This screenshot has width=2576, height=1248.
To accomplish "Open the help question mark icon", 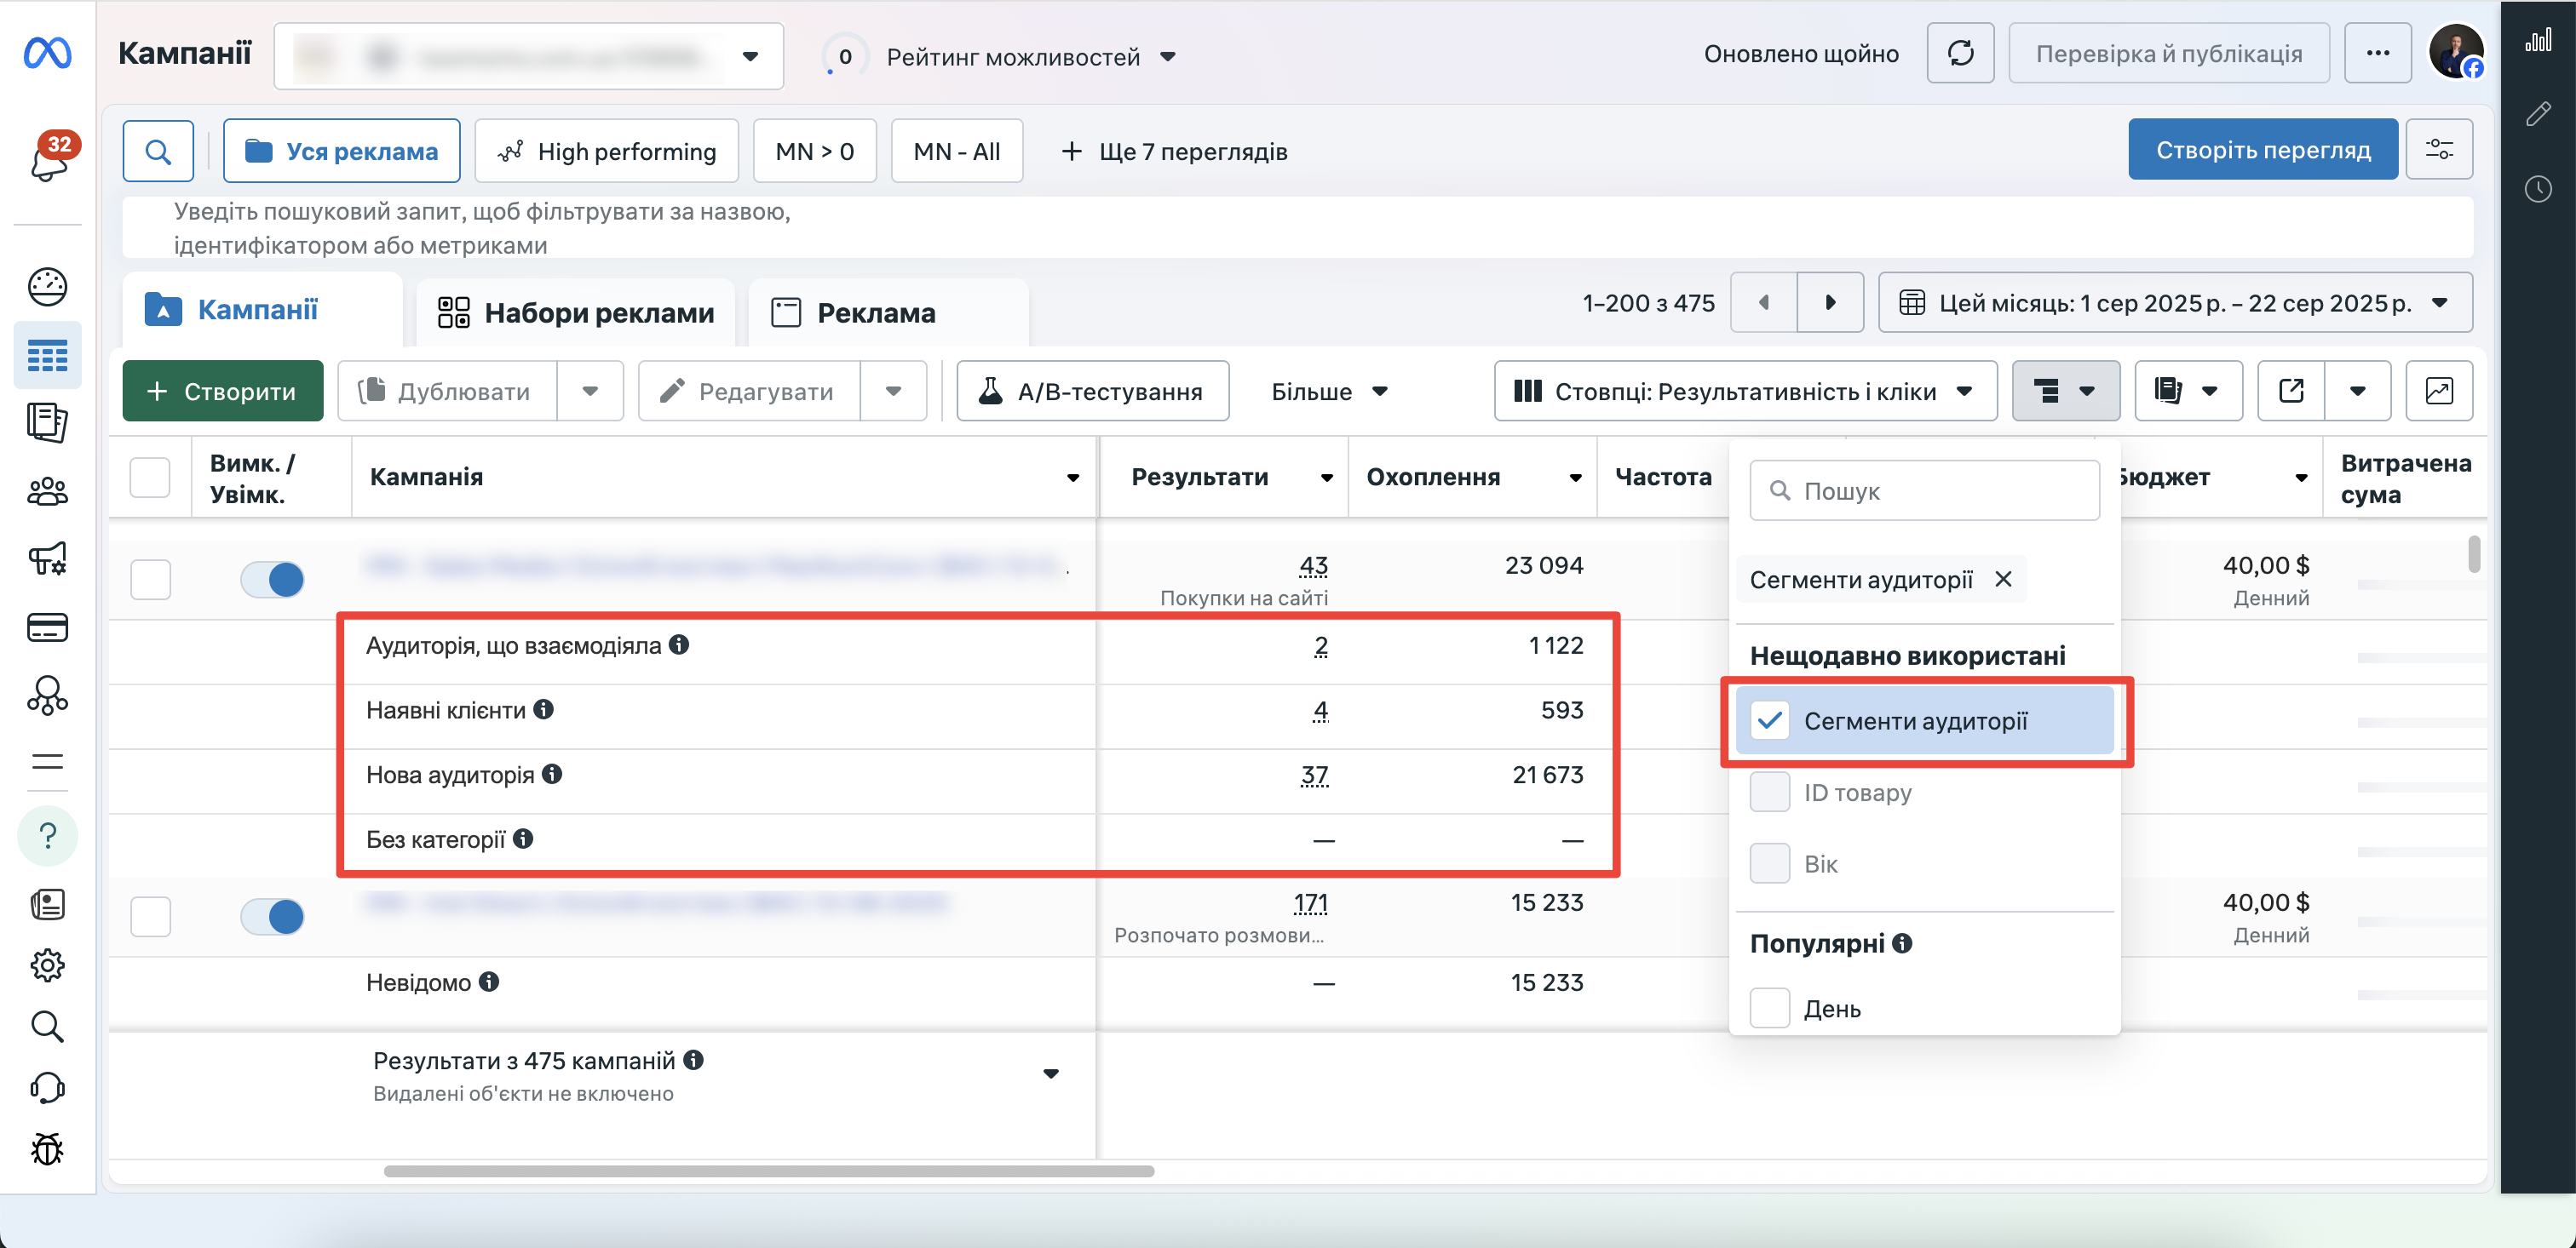I will coord(47,835).
